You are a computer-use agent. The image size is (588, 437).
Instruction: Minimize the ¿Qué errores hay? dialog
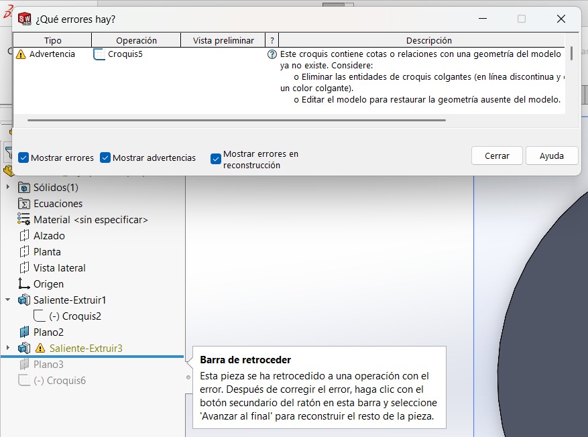click(x=483, y=19)
